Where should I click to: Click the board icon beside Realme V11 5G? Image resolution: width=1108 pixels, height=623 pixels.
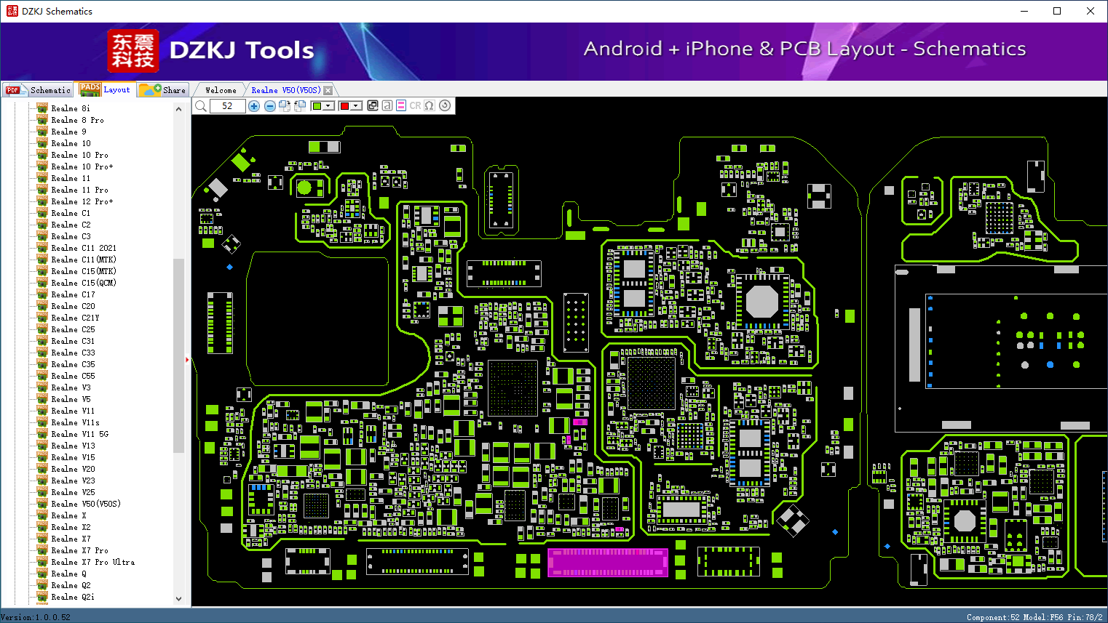pyautogui.click(x=42, y=434)
